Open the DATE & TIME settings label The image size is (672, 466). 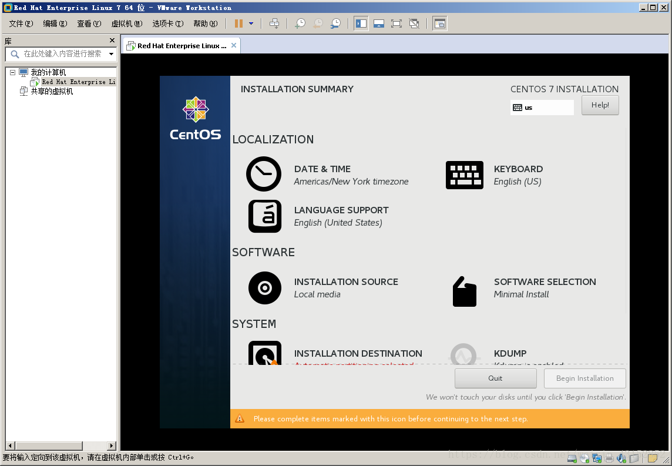322,169
